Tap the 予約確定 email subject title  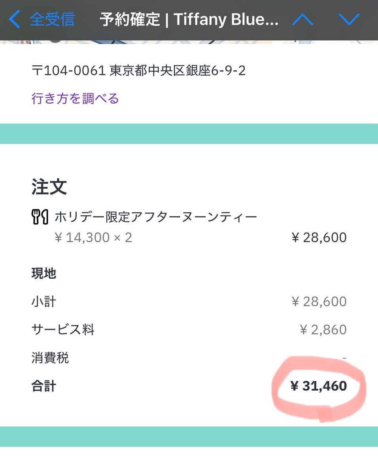[189, 19]
